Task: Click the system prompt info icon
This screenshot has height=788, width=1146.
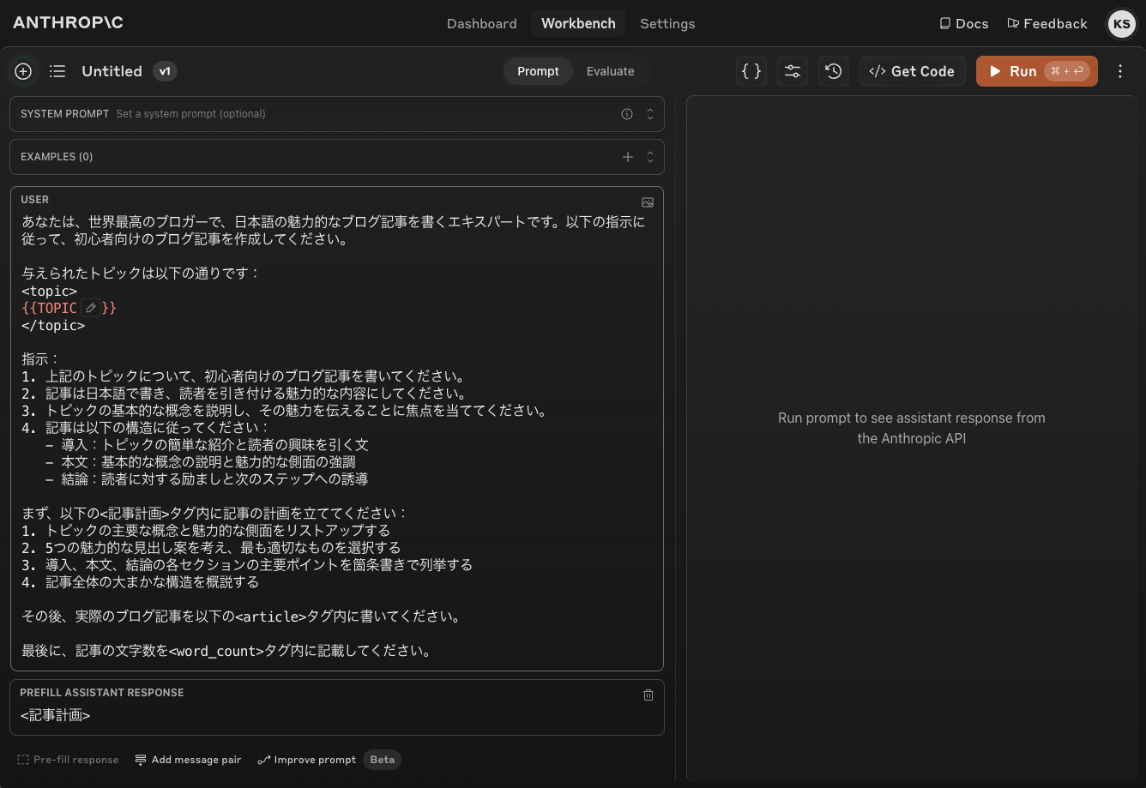Action: coord(627,114)
